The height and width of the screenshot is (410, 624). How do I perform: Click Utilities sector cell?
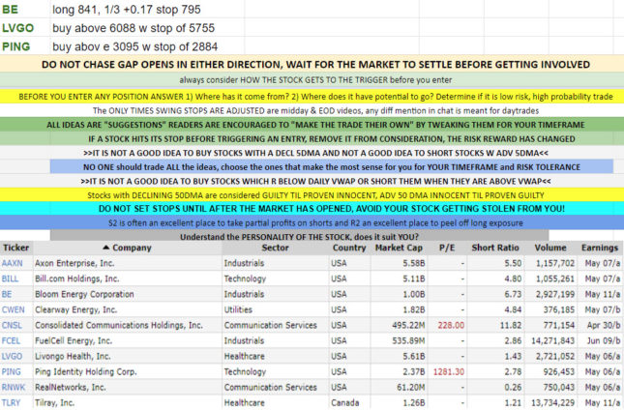(276, 309)
